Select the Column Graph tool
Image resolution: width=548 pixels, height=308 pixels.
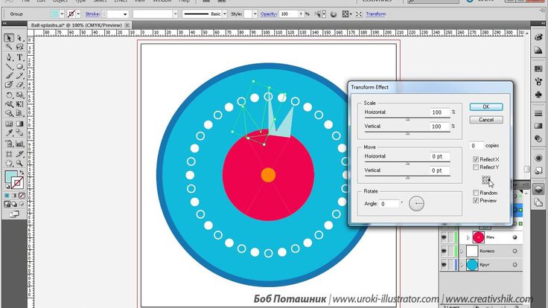pyautogui.click(x=19, y=144)
